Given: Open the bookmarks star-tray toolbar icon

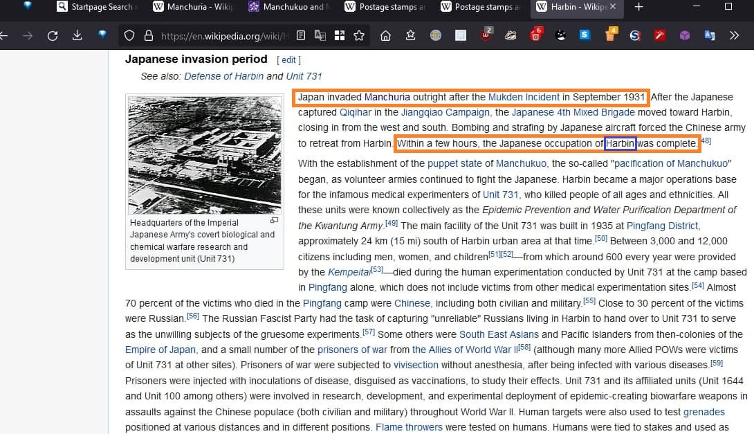Looking at the screenshot, I should point(410,35).
